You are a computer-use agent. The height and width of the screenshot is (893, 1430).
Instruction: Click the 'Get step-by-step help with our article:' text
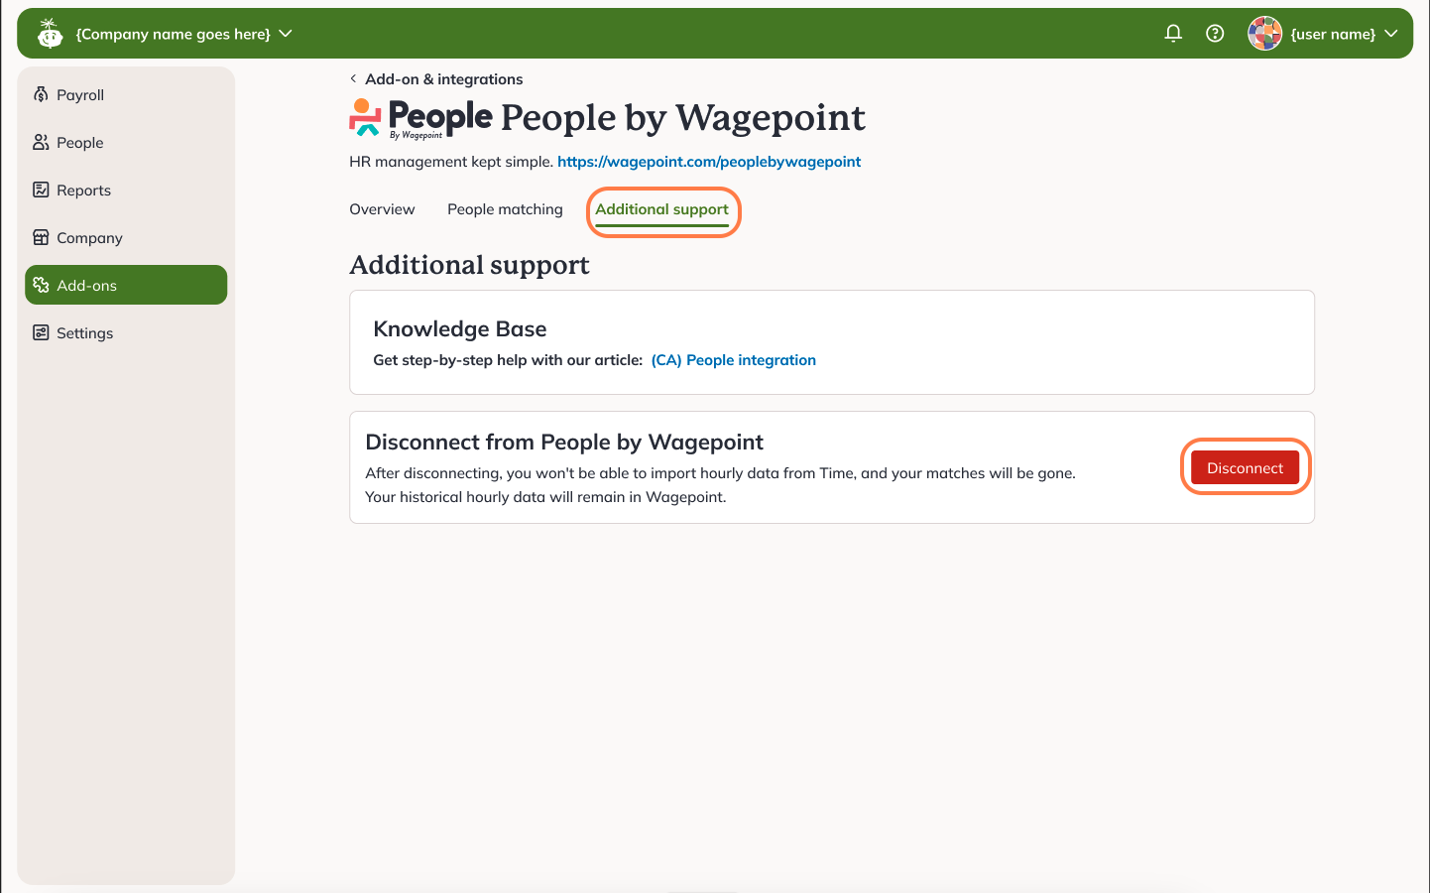508,360
